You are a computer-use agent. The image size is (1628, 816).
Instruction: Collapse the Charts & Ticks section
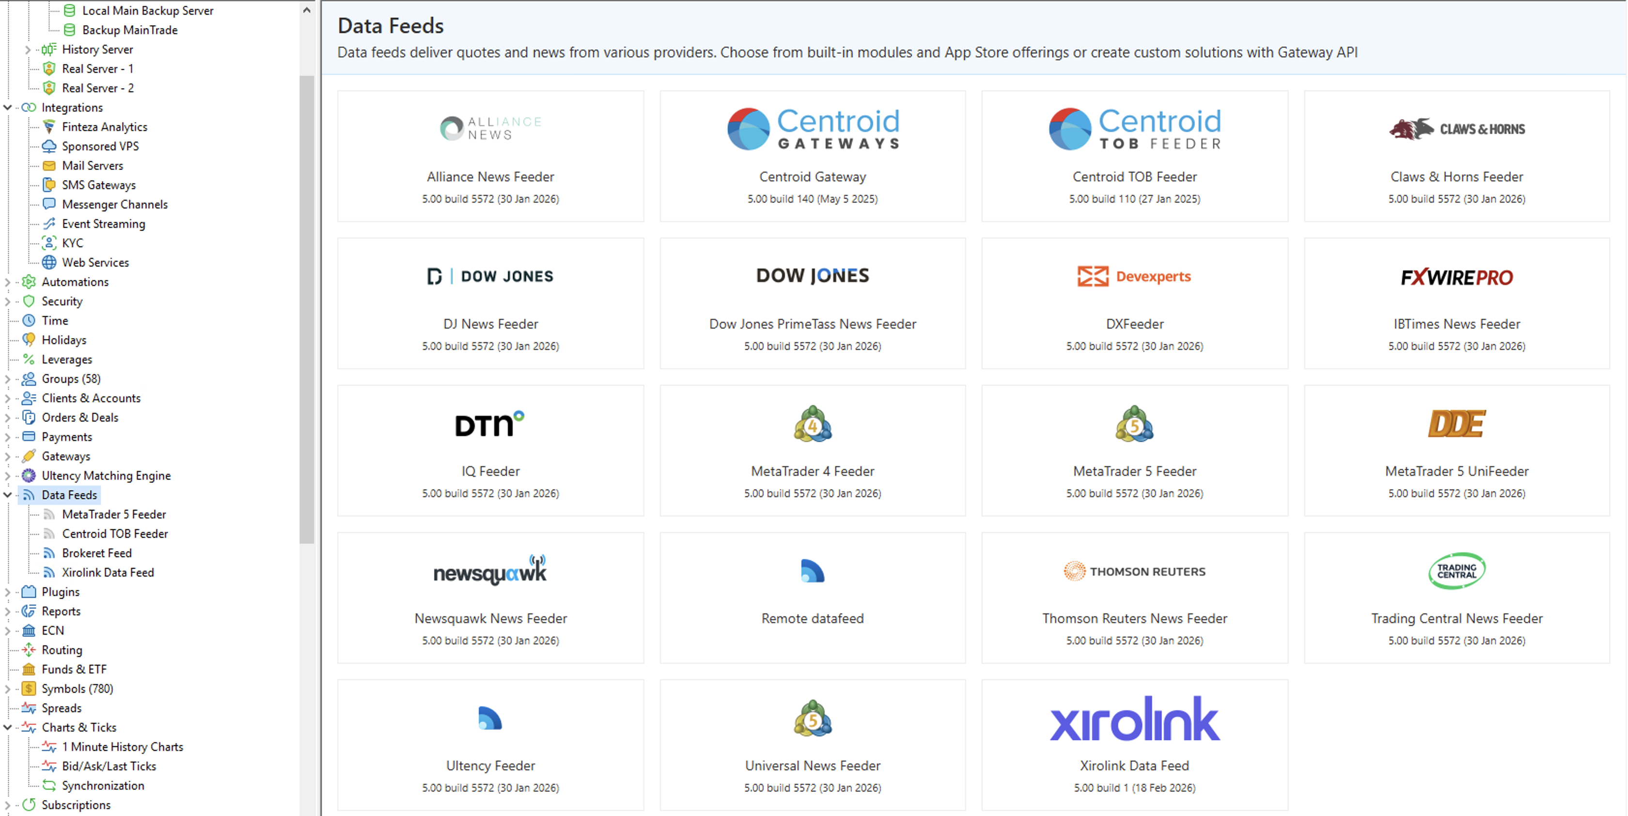point(7,727)
